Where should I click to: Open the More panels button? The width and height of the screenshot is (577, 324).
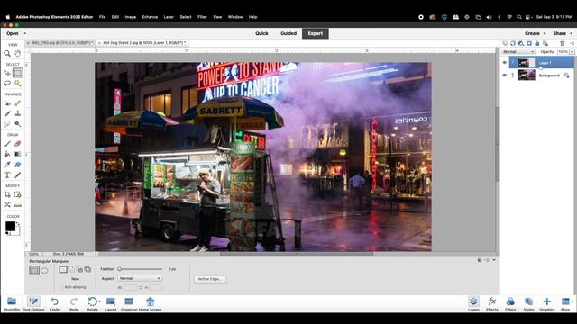tap(565, 304)
